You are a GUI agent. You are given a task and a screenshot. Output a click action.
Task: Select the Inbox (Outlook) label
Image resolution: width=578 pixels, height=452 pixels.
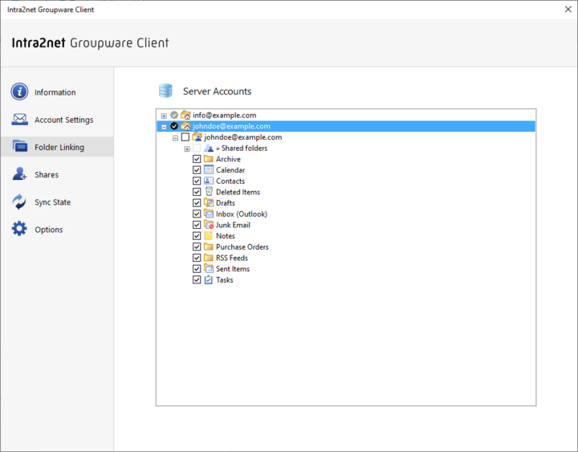click(242, 214)
